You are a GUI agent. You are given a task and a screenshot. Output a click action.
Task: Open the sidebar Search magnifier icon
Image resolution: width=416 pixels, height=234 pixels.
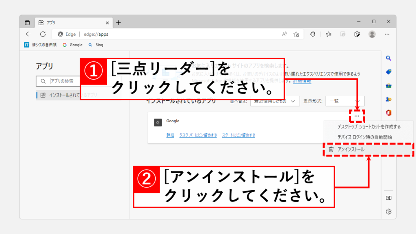coord(388,58)
